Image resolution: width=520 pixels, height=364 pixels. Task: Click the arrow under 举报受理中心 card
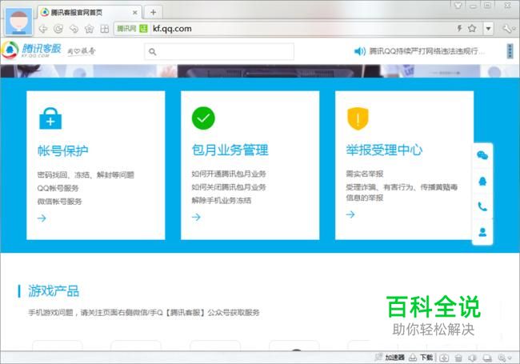[x=350, y=214]
